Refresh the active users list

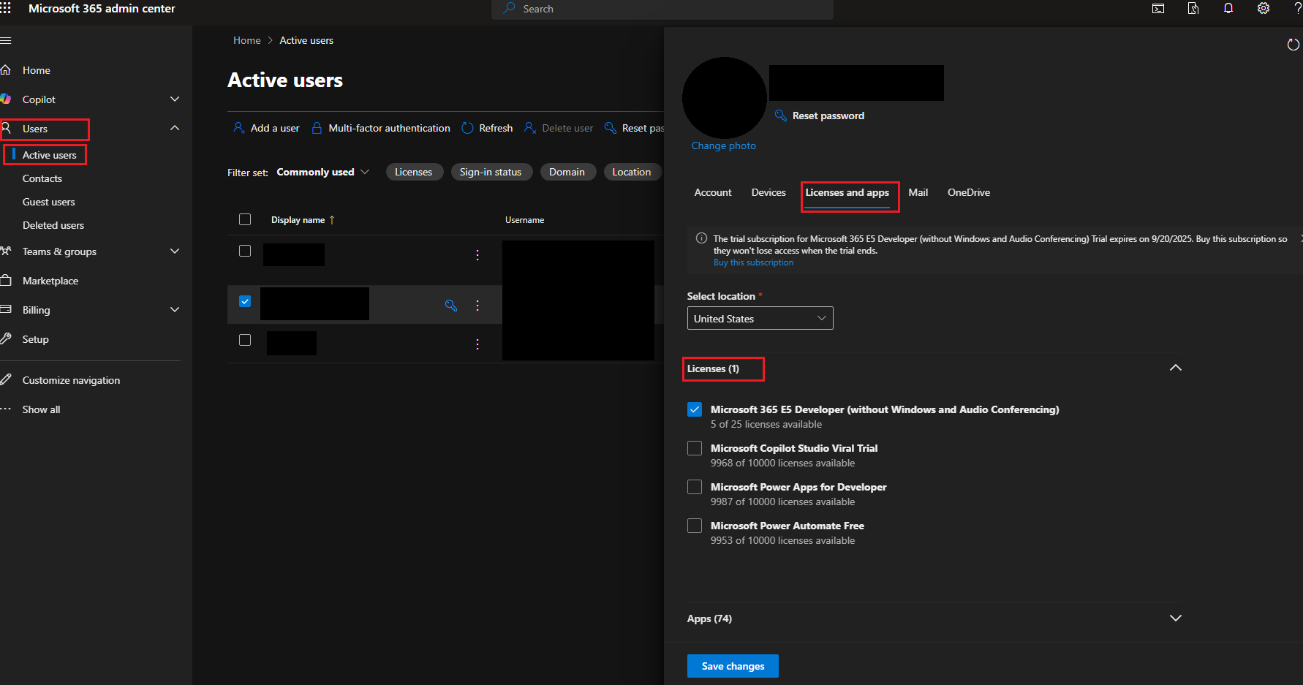(486, 127)
